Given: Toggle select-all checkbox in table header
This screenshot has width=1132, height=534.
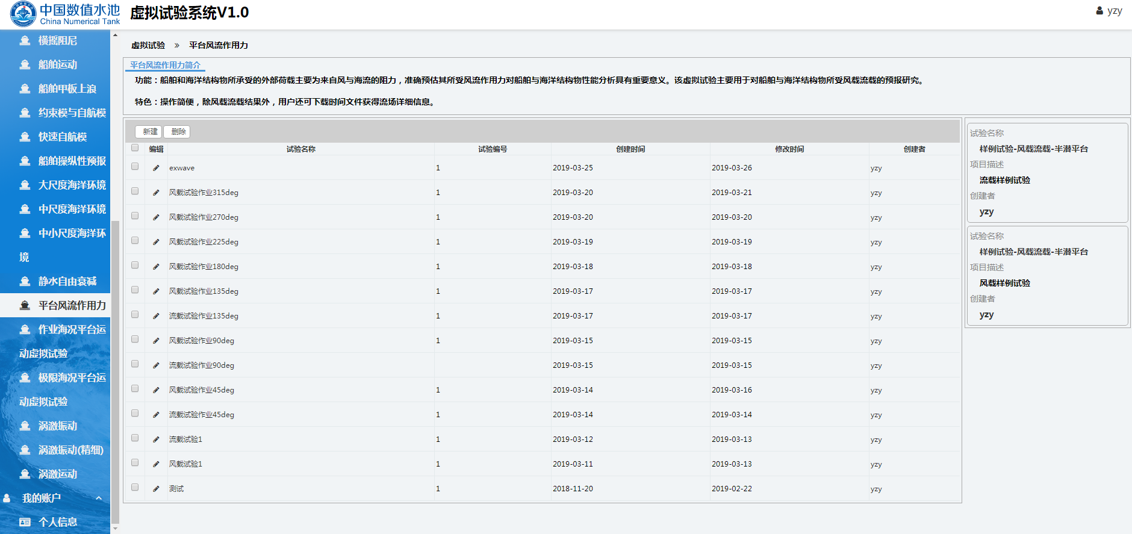Looking at the screenshot, I should coord(135,148).
